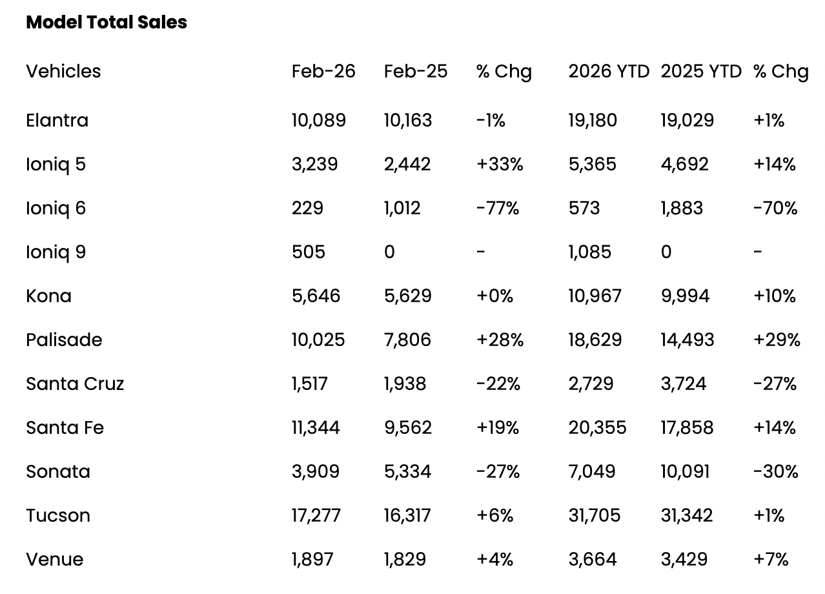
Task: Click the Vehicles column header
Action: tap(63, 71)
